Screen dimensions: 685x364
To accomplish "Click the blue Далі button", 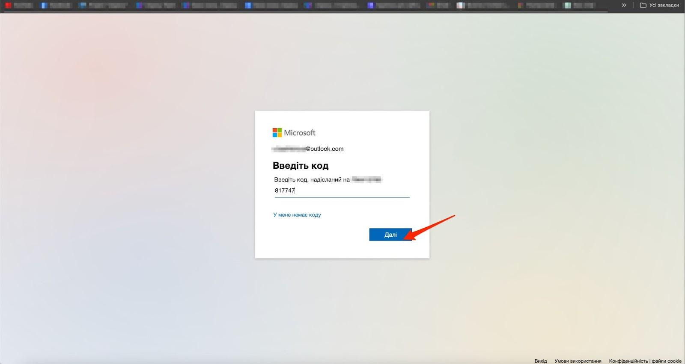I will coord(390,235).
